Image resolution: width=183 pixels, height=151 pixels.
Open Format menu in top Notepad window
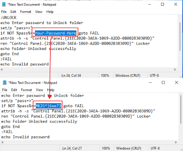coord(26,12)
